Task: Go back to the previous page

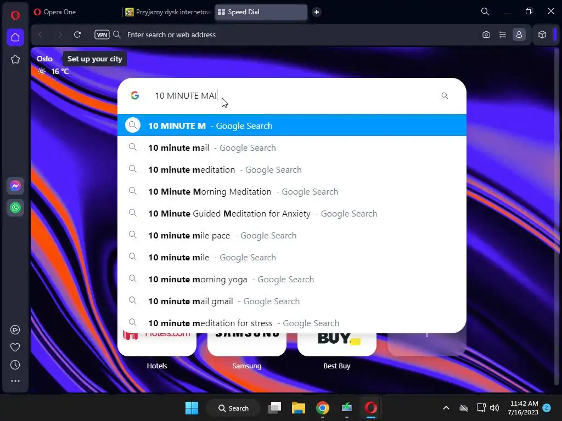Action: pos(40,35)
